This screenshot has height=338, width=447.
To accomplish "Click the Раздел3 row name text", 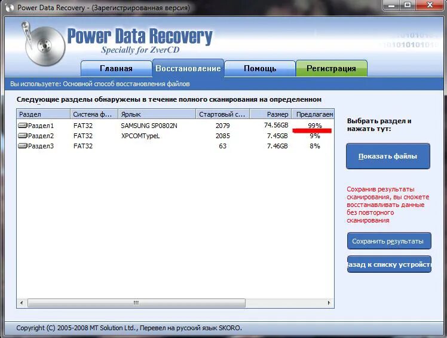I will (41, 146).
